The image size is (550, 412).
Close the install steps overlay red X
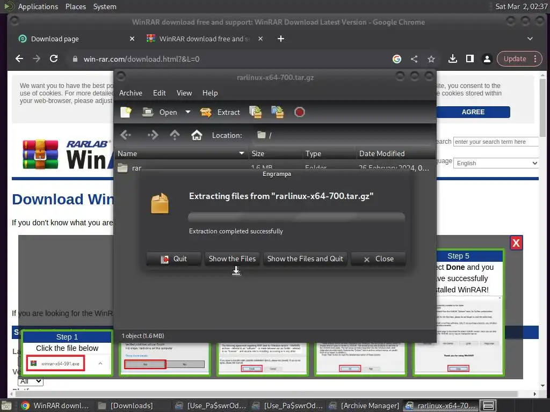[x=516, y=243]
